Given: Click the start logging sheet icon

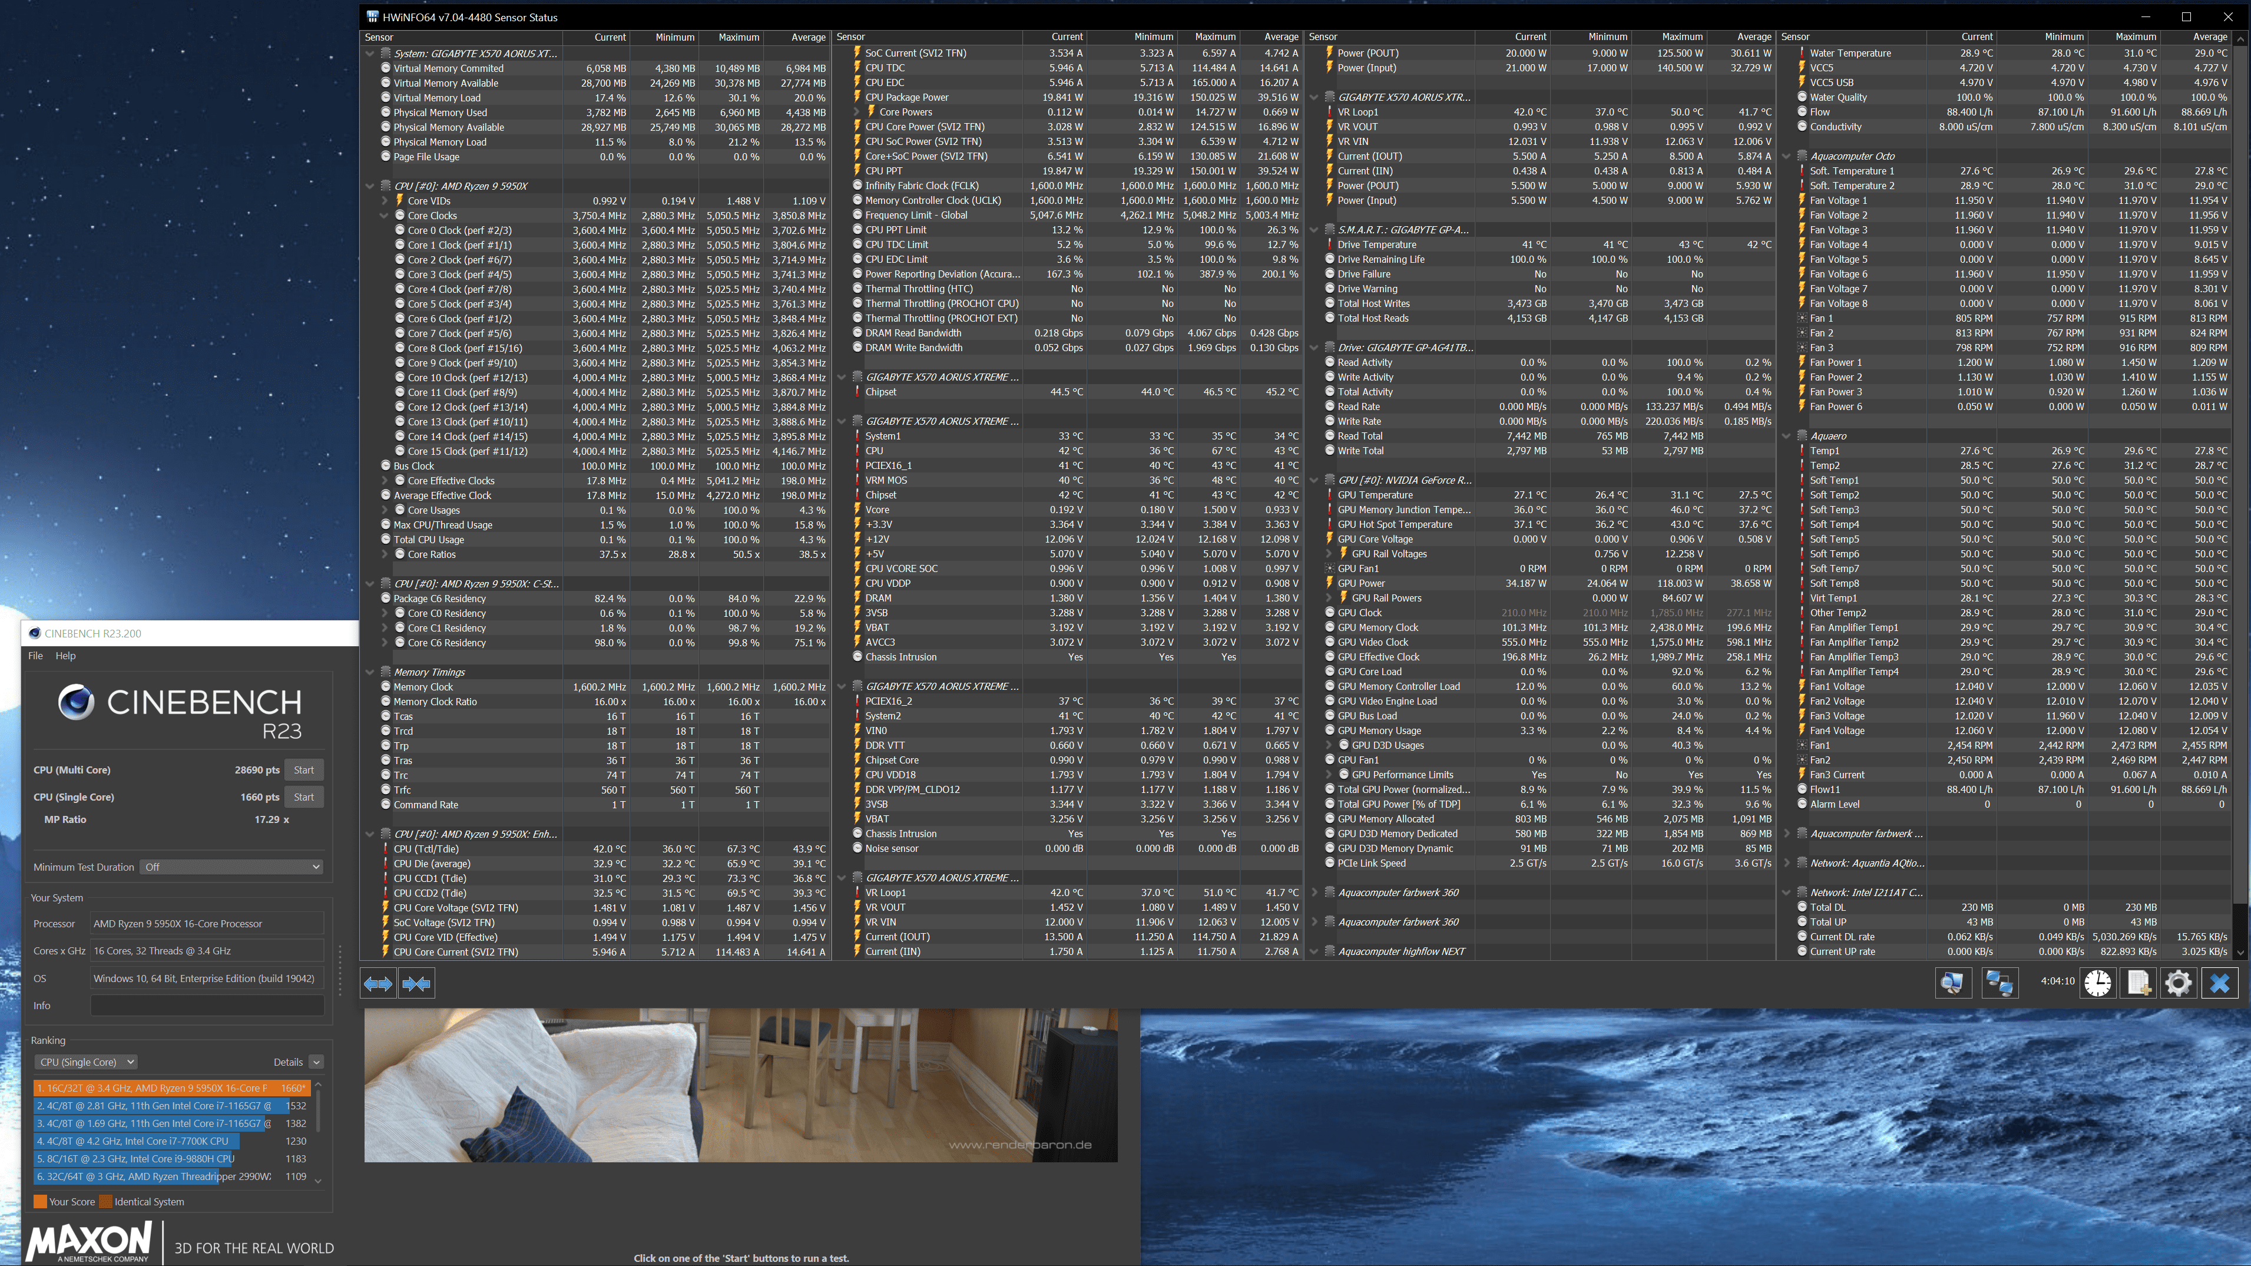Looking at the screenshot, I should tap(2139, 984).
